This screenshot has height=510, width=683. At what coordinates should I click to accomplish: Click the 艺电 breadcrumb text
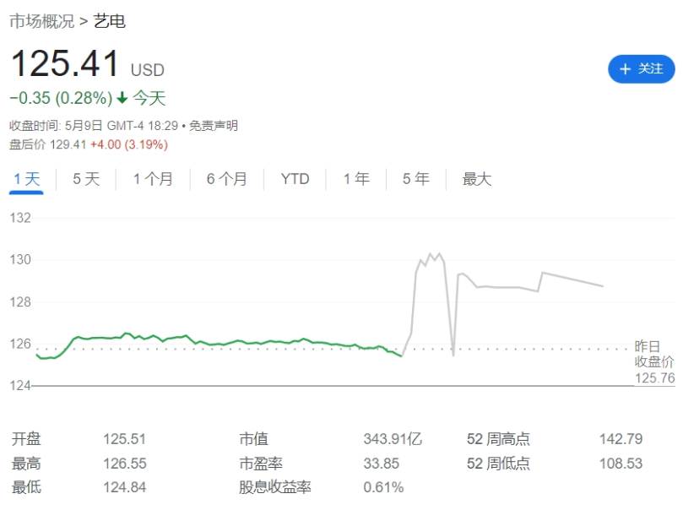110,21
